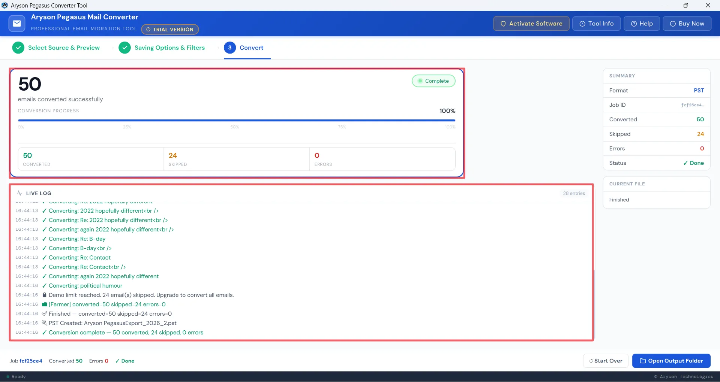Click the Buy Now button
The image size is (720, 382).
pyautogui.click(x=687, y=24)
